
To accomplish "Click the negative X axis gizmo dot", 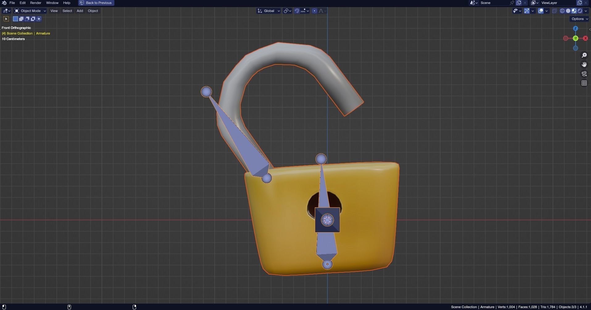I will (565, 38).
